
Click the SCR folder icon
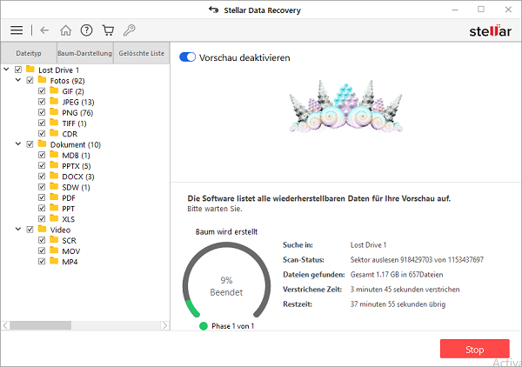point(54,239)
